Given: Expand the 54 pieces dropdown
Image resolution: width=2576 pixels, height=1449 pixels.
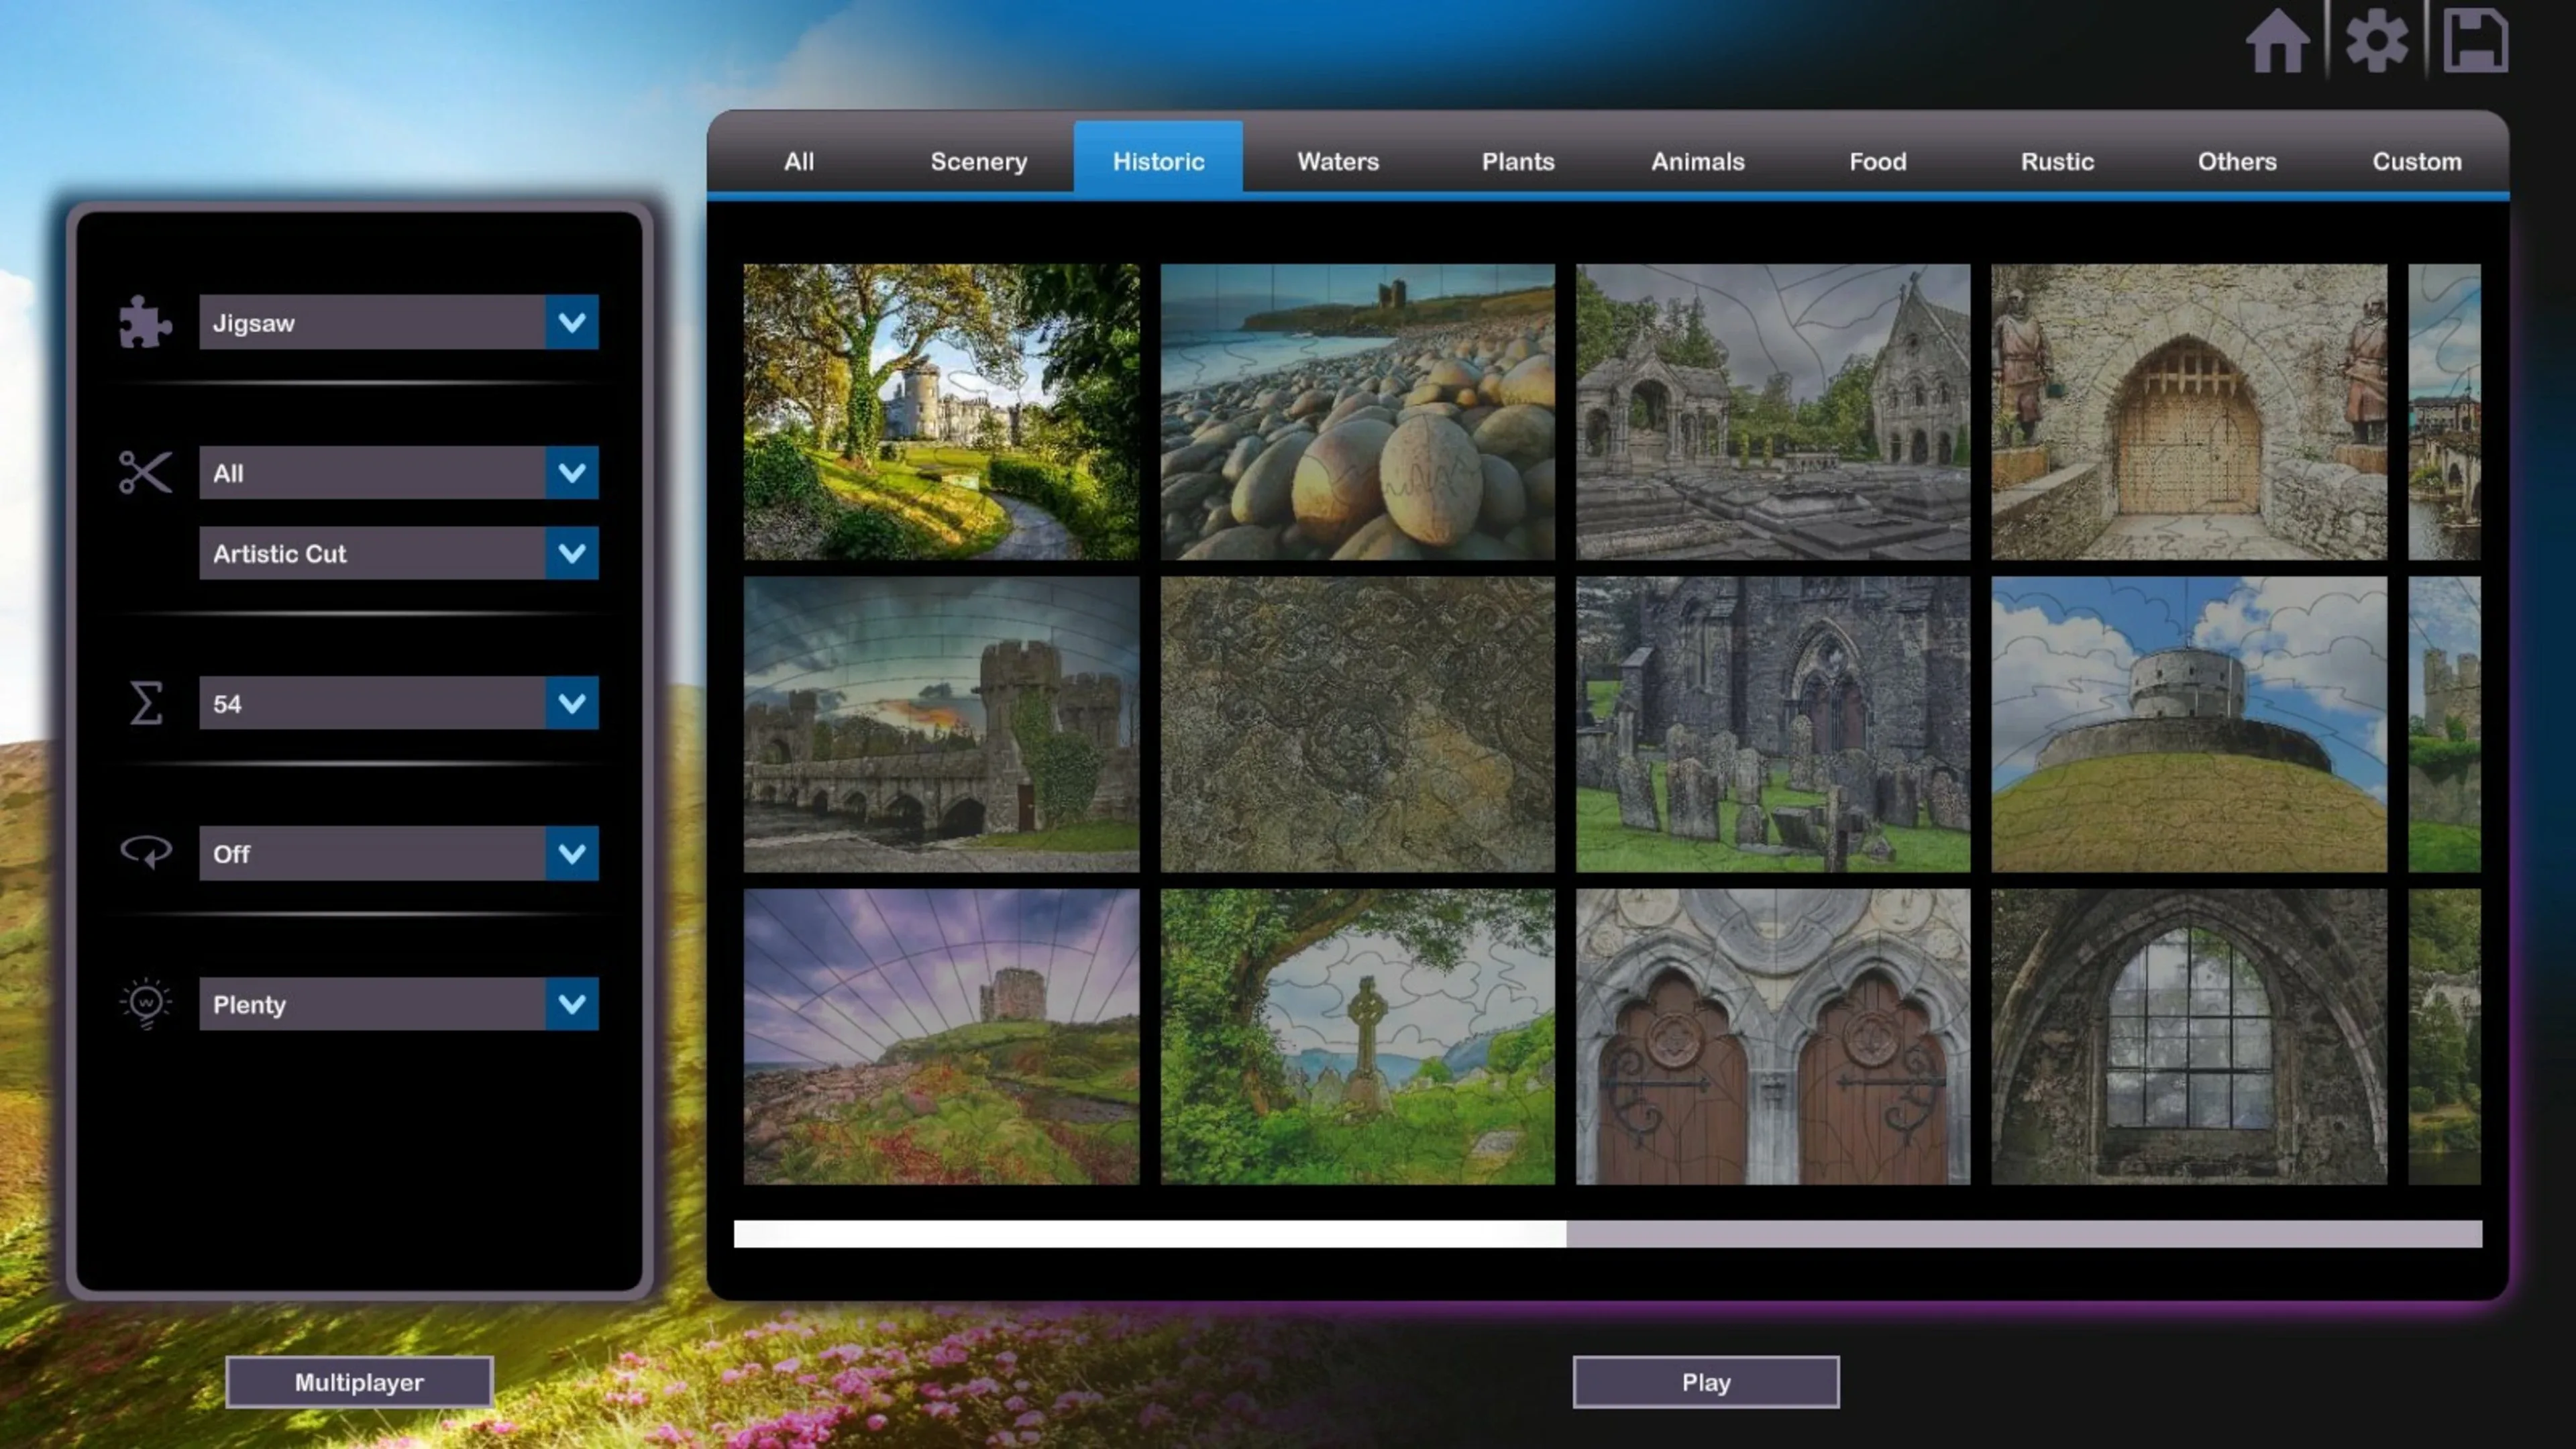Looking at the screenshot, I should [x=571, y=703].
